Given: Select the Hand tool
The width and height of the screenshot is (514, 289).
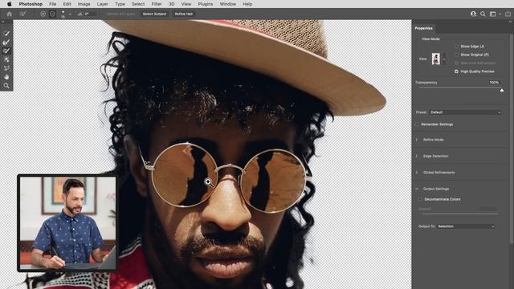Looking at the screenshot, I should (6, 77).
